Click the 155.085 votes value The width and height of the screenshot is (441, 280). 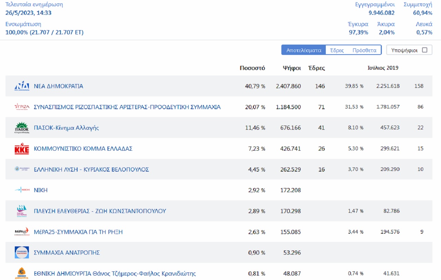pos(291,232)
